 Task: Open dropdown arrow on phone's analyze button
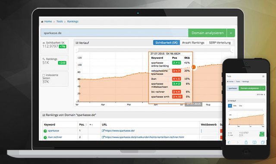point(263,88)
